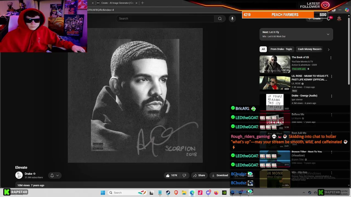Click the YouTube search magnifier button

pyautogui.click(x=220, y=19)
